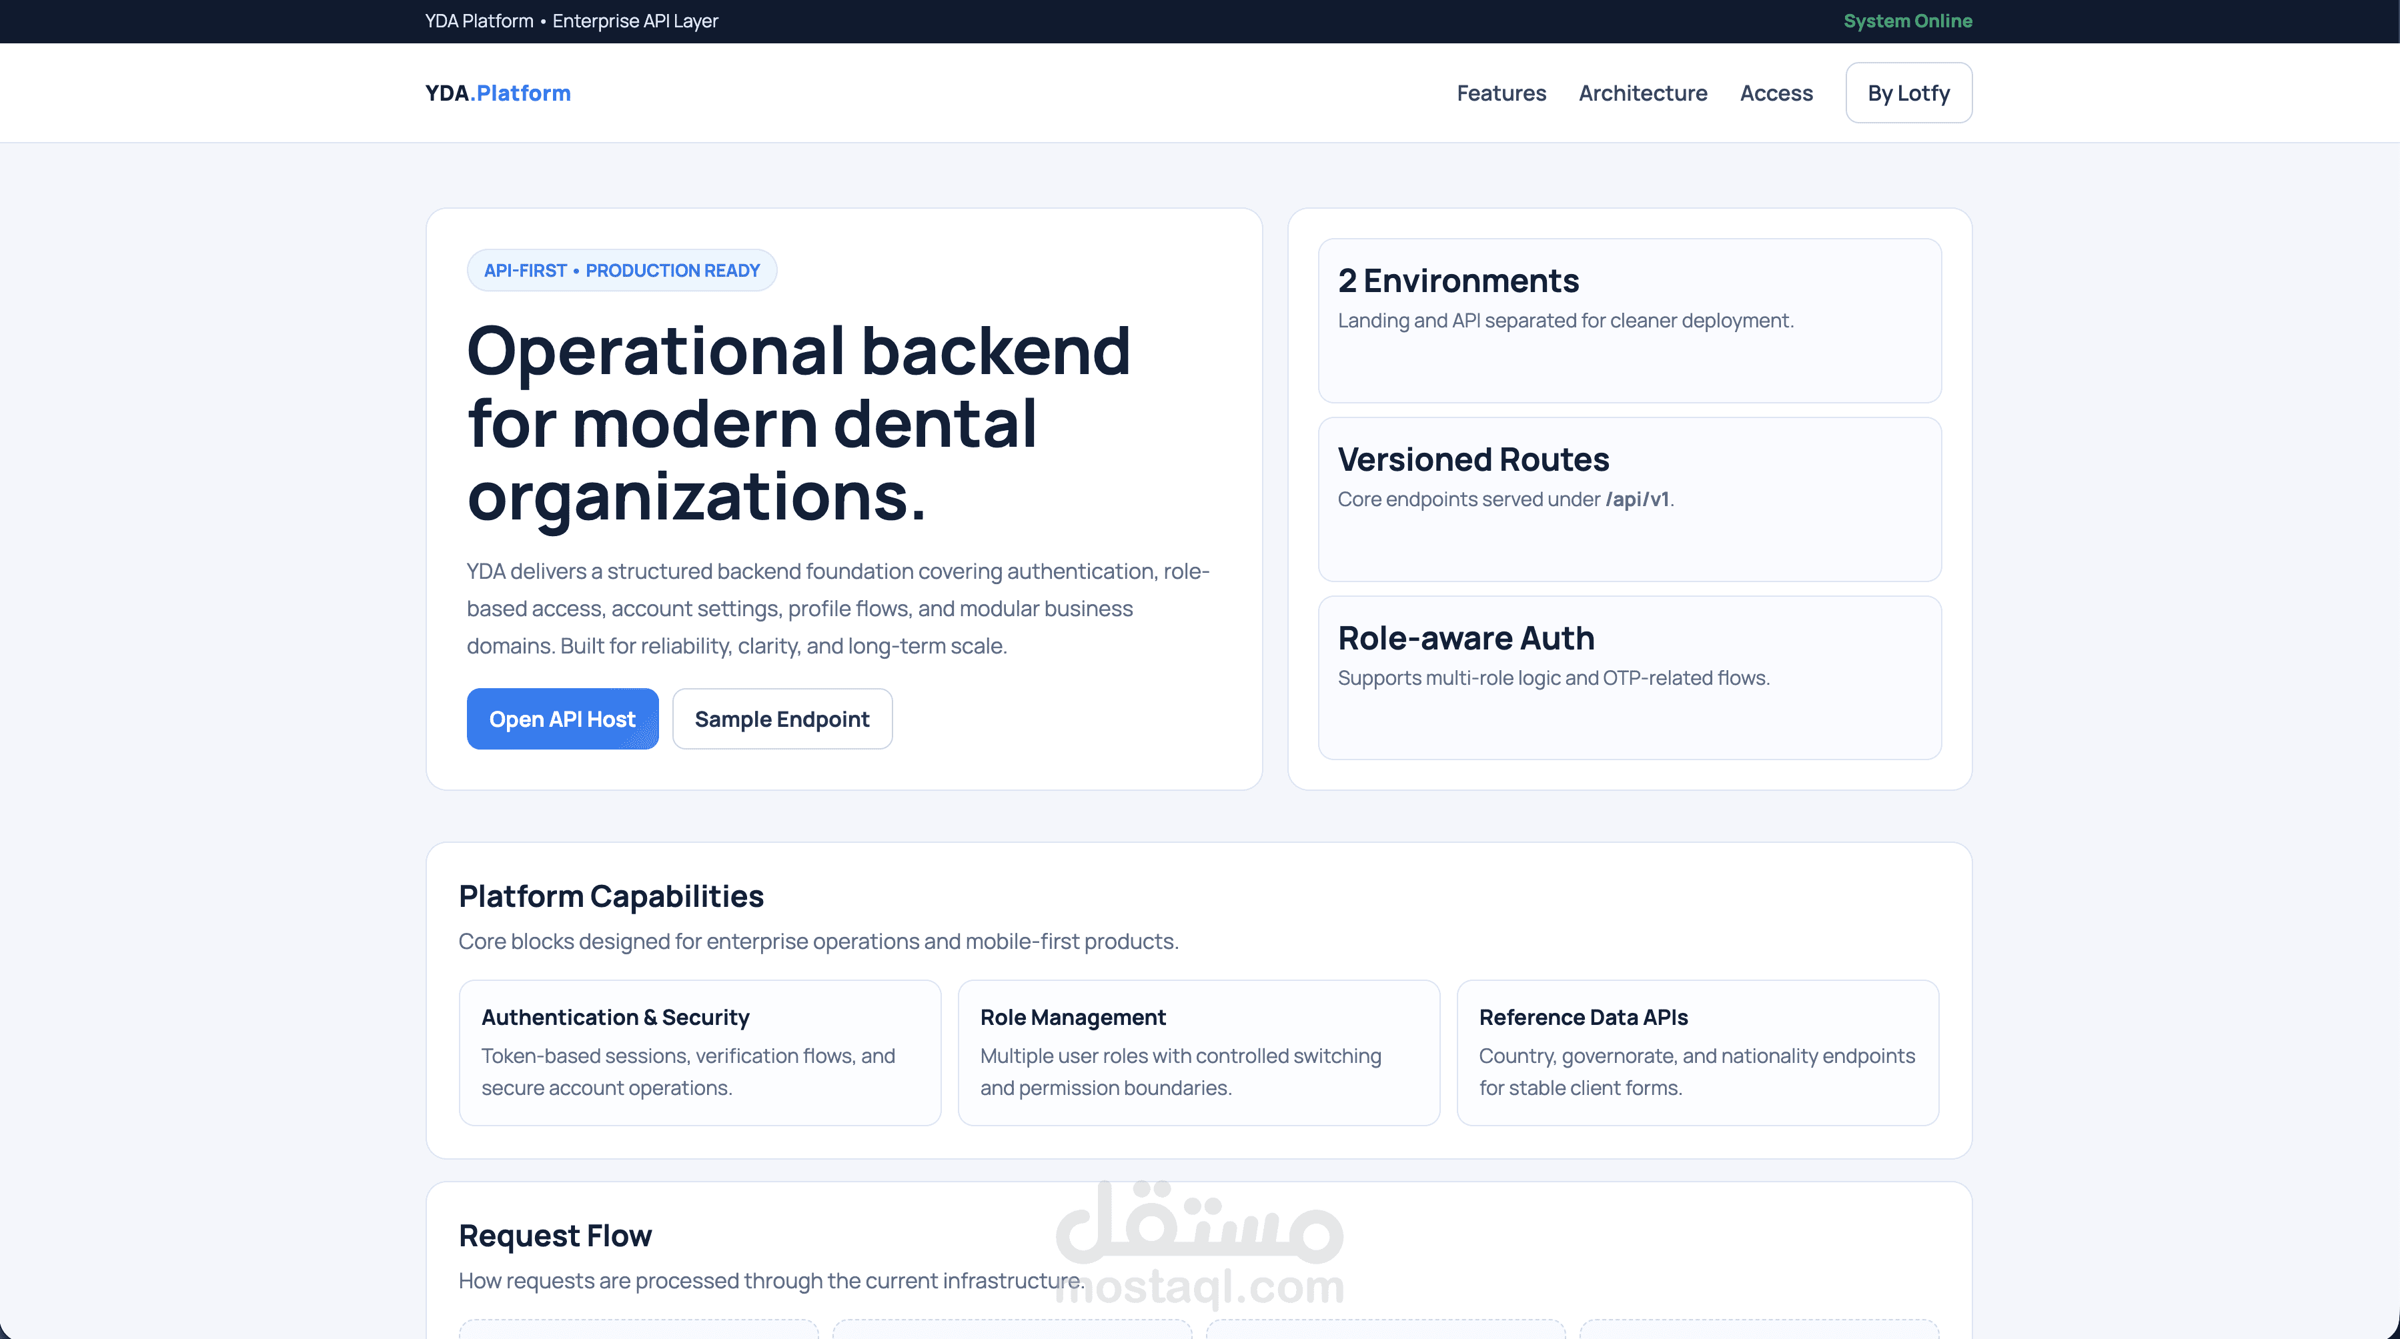Click the API-FIRST • PRODUCTION READY badge
This screenshot has height=1339, width=2400.
[x=622, y=270]
